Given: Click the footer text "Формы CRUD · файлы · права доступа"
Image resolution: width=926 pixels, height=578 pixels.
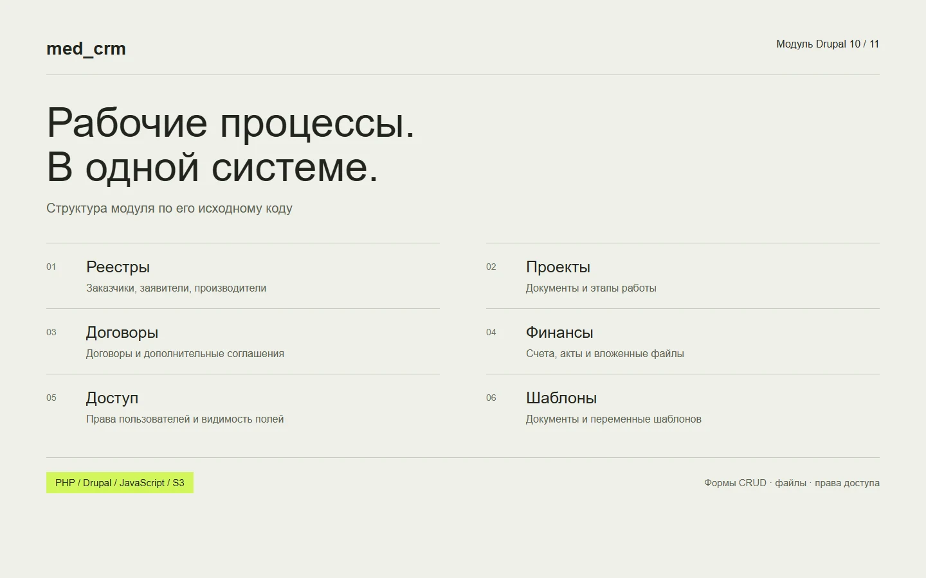Looking at the screenshot, I should [x=792, y=483].
